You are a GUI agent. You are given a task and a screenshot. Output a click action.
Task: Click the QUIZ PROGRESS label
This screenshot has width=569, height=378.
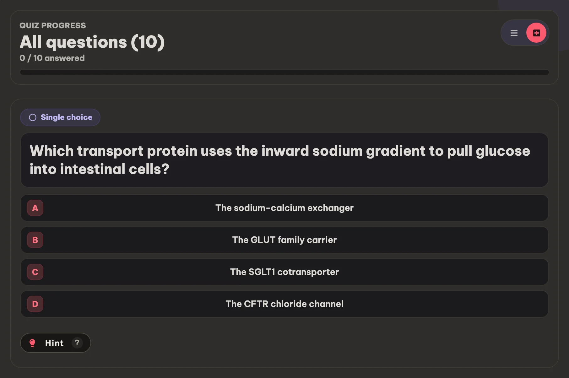(53, 25)
